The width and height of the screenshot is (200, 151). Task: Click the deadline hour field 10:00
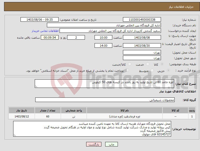103,37
